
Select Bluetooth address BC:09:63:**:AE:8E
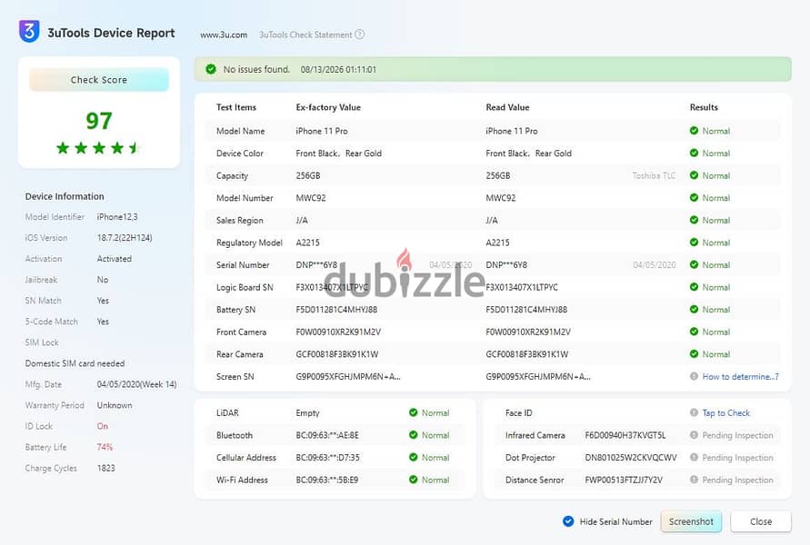327,435
